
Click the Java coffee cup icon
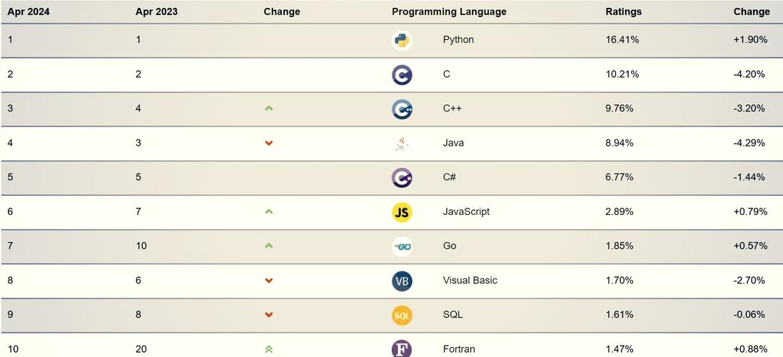point(402,144)
